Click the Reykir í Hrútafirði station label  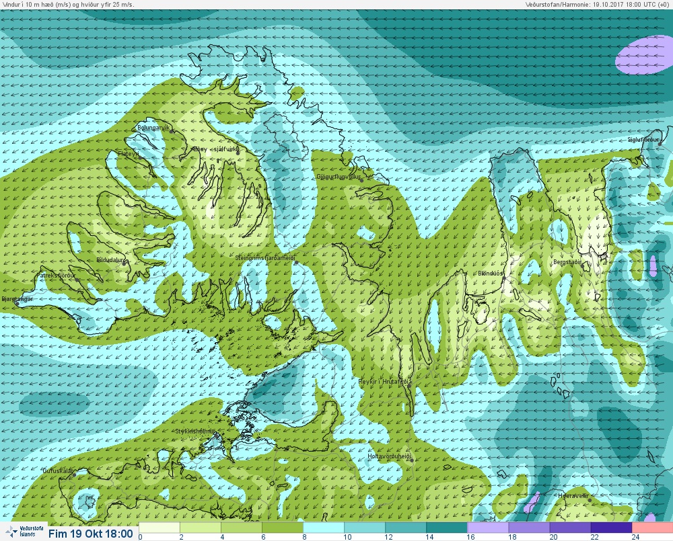[x=385, y=382]
